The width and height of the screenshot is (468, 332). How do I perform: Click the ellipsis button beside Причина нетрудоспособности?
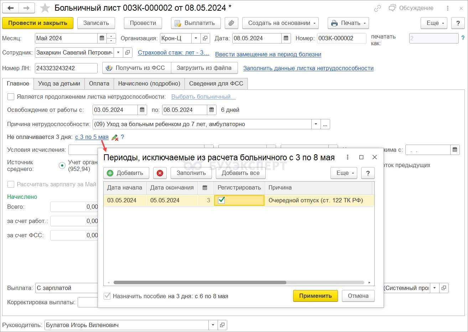[x=325, y=124]
